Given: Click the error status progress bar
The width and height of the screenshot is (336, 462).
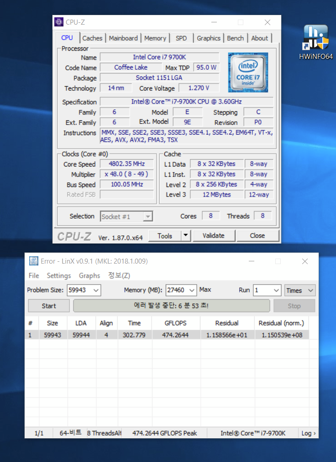Looking at the screenshot, I should point(171,306).
